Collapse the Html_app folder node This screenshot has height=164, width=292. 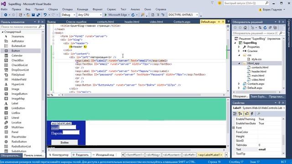(239, 63)
